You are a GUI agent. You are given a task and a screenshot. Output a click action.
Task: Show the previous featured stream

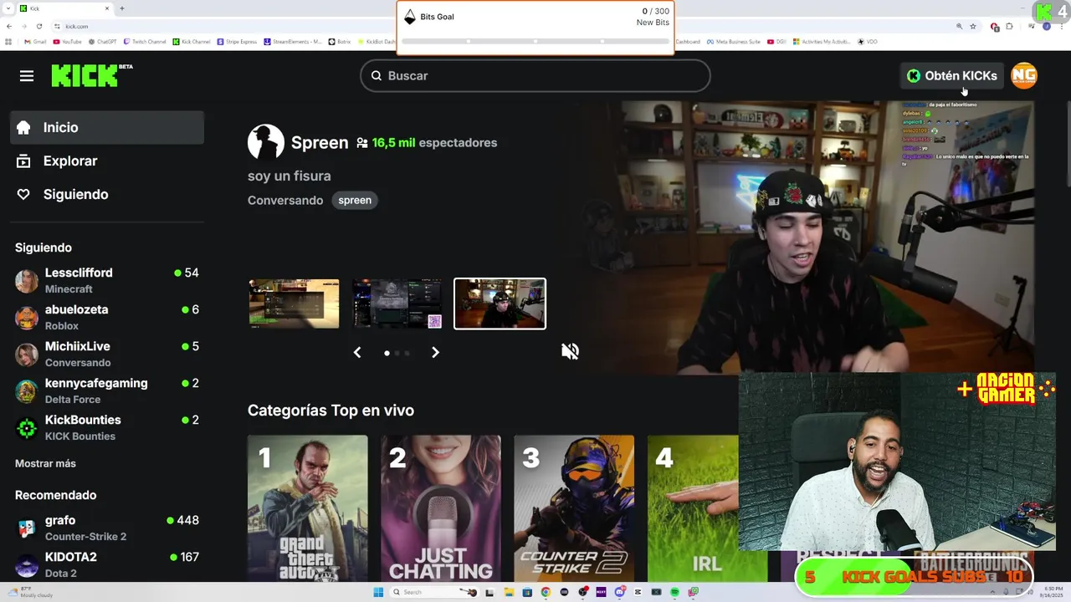point(357,353)
